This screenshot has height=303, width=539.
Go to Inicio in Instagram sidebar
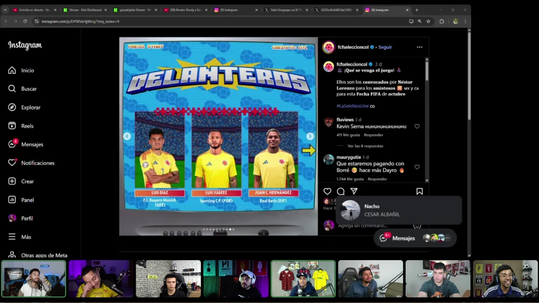pos(21,70)
